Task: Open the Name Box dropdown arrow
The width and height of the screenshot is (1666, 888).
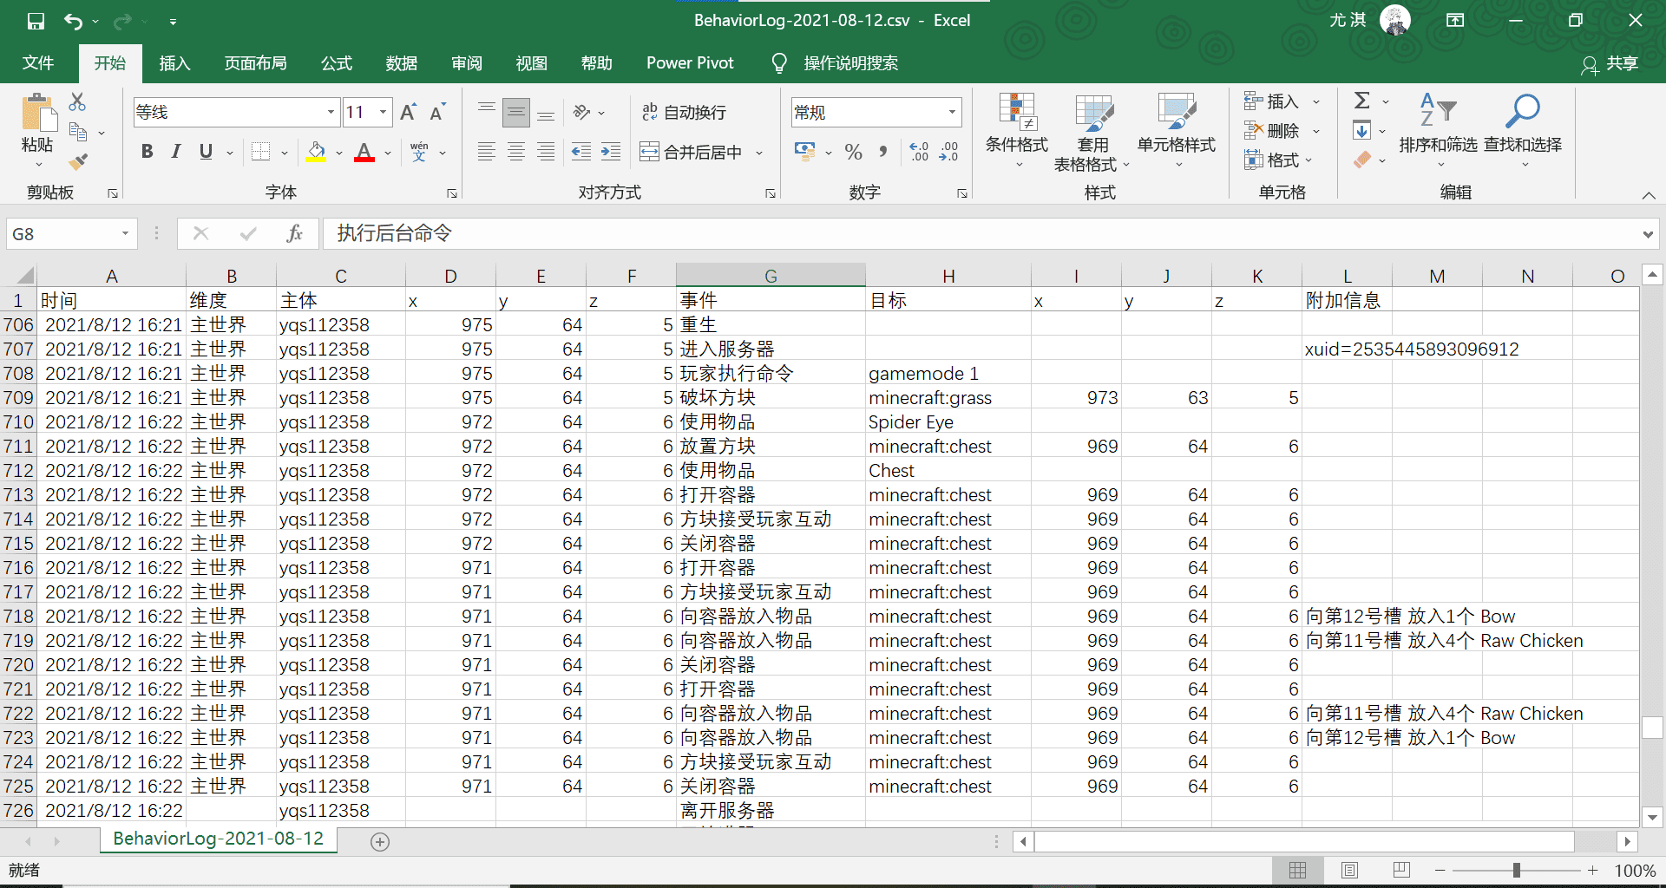Action: (125, 234)
